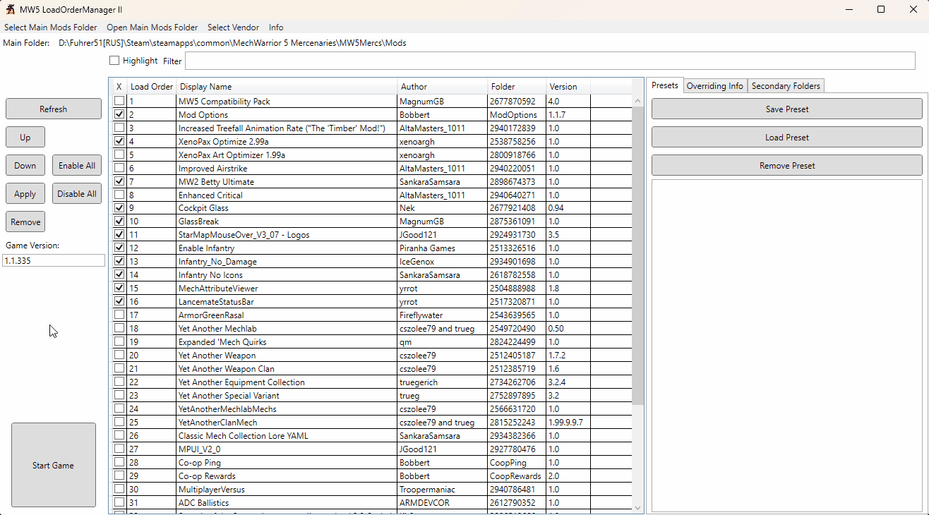Disable the Cockpit Glass mod checkbox
The width and height of the screenshot is (929, 515).
tap(119, 208)
